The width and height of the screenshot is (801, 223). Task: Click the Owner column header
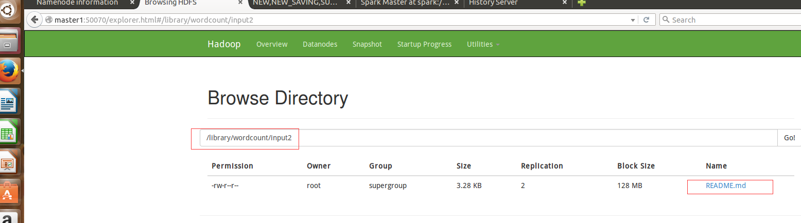[x=319, y=166]
